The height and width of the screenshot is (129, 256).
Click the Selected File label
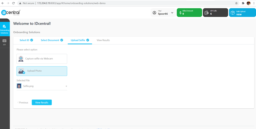pos(23,80)
